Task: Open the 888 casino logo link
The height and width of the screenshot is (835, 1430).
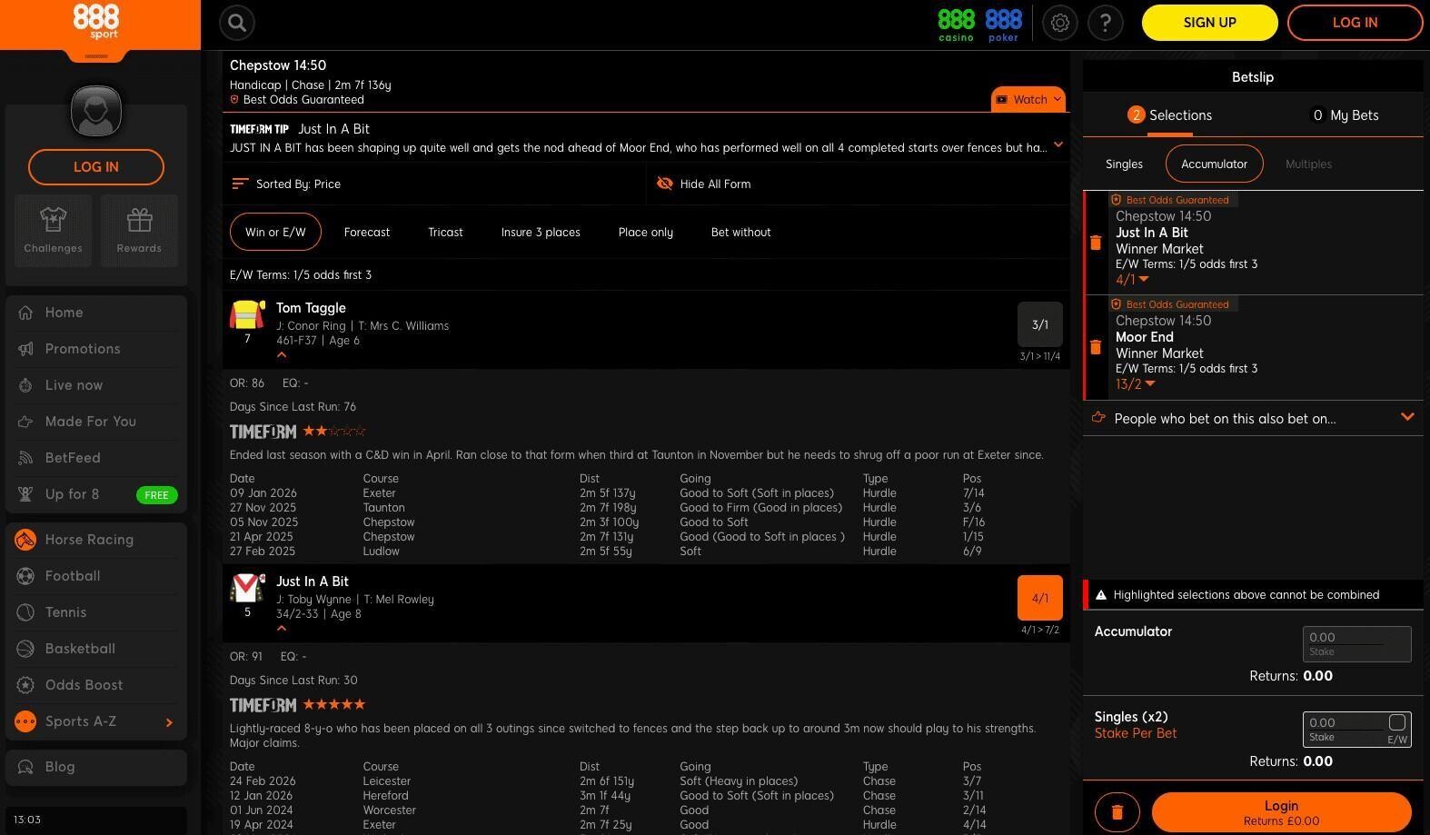Action: 956,25
